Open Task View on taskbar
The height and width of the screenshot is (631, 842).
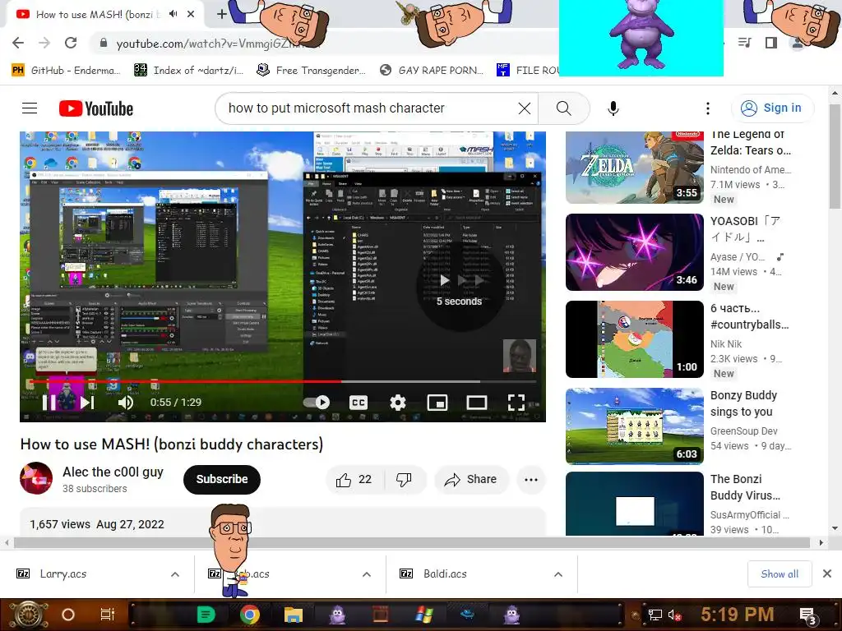(108, 615)
